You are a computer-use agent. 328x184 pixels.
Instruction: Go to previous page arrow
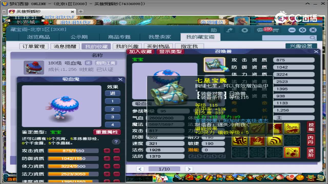tap(140, 169)
